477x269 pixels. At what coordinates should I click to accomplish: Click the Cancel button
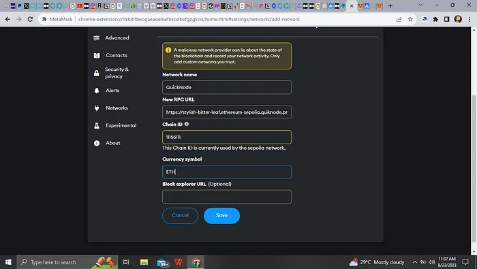click(x=180, y=215)
